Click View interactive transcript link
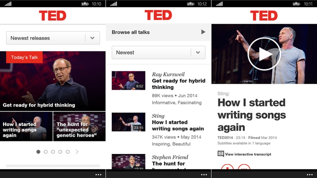Screen dimensions: 317x178 click(x=248, y=154)
